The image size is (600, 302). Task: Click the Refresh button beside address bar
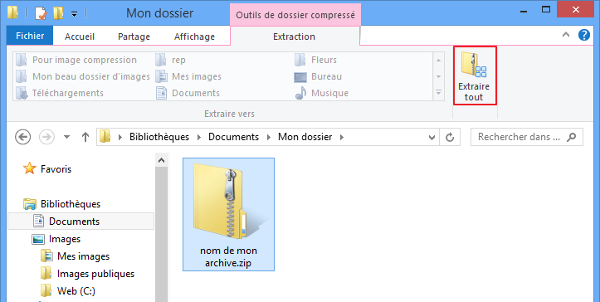click(450, 137)
